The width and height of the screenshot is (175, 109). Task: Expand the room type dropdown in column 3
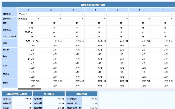click(x=73, y=19)
